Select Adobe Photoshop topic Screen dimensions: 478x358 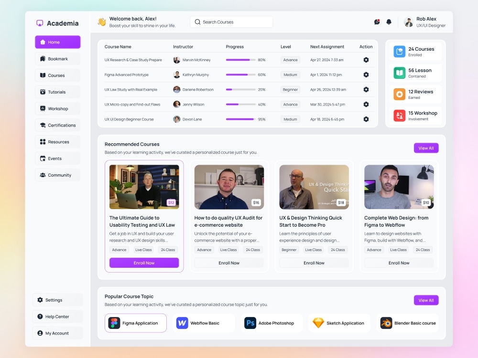pos(272,323)
